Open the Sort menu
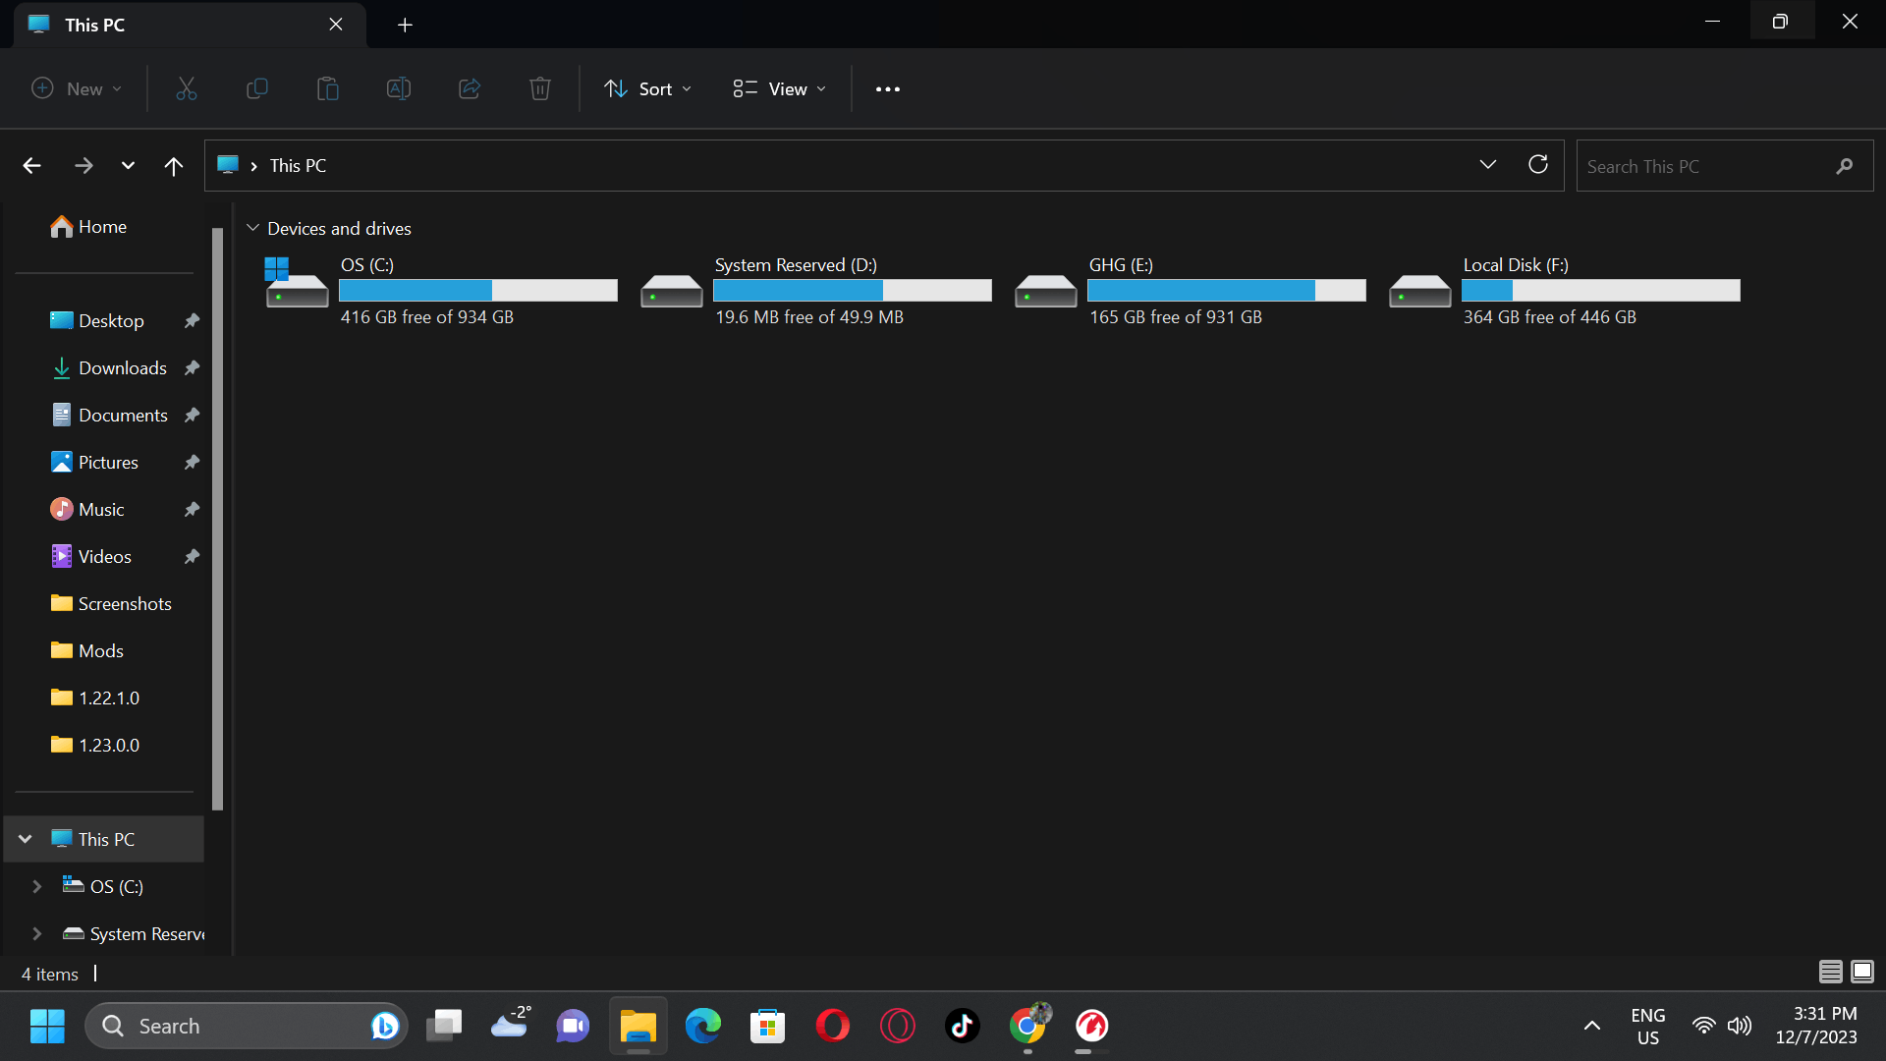Viewport: 1886px width, 1061px height. tap(647, 89)
